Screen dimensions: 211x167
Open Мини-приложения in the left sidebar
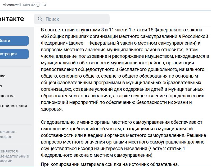(x=13, y=106)
